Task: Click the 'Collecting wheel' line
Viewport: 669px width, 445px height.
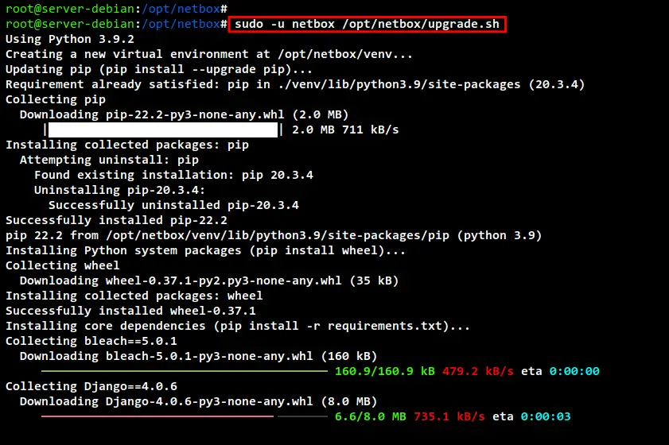Action: [63, 265]
